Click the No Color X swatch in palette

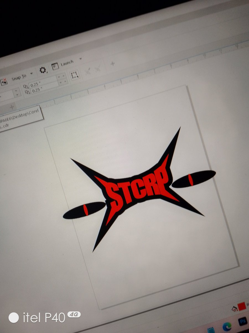tap(234, 309)
